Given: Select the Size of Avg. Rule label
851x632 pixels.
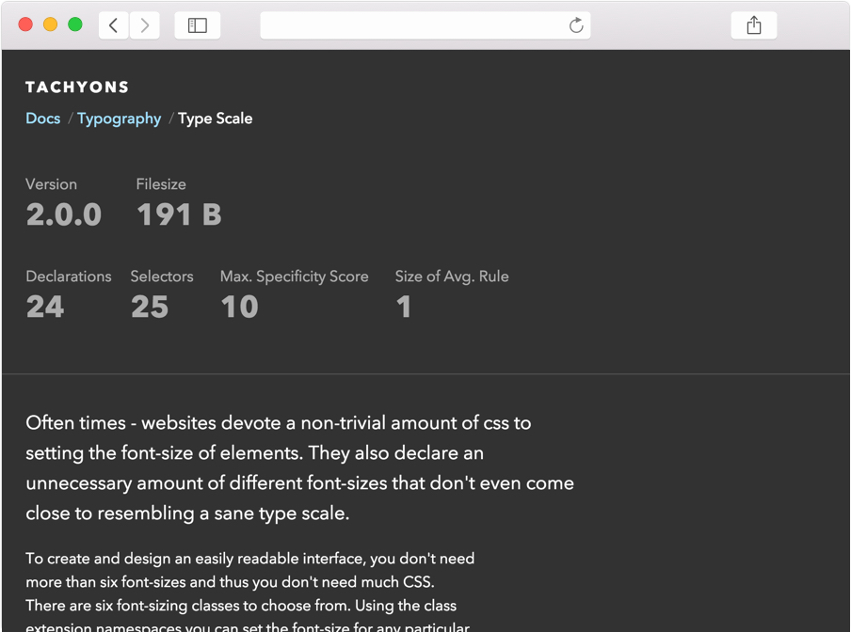Looking at the screenshot, I should [452, 276].
